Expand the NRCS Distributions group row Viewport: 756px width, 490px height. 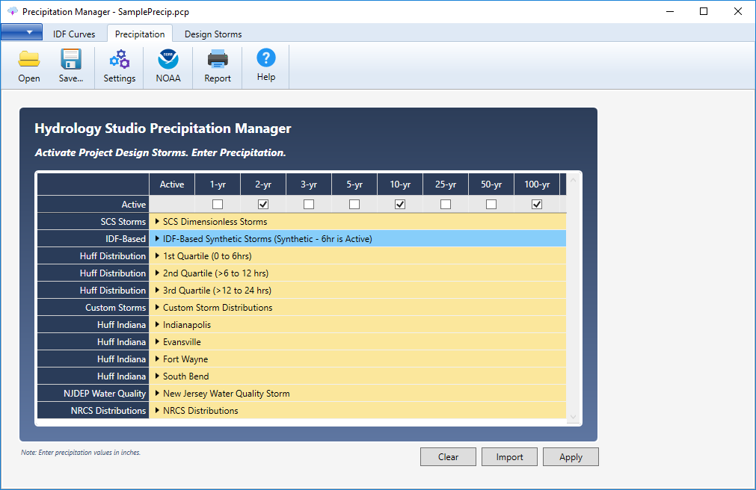click(x=157, y=411)
